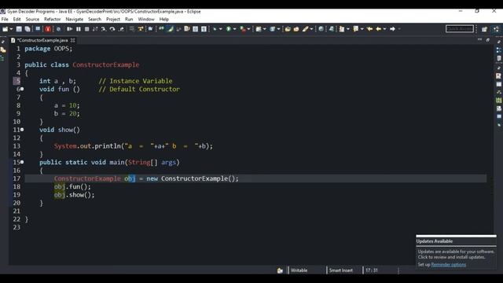
Task: Open the Edit menu
Action: [17, 19]
